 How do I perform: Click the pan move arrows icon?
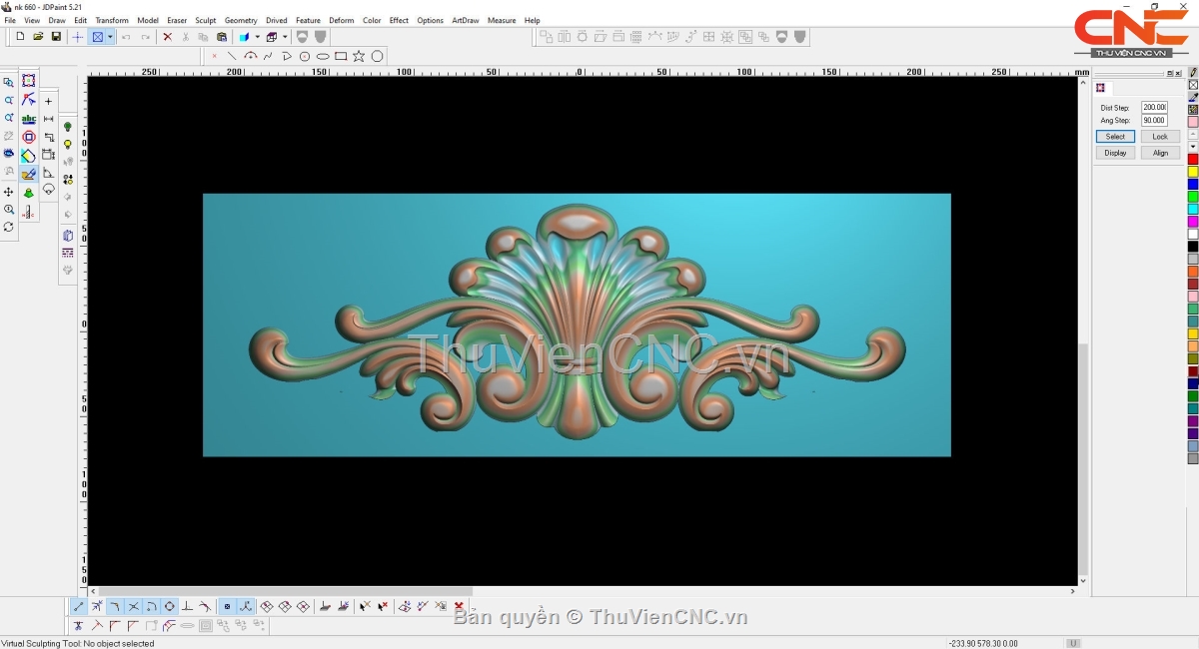click(9, 192)
